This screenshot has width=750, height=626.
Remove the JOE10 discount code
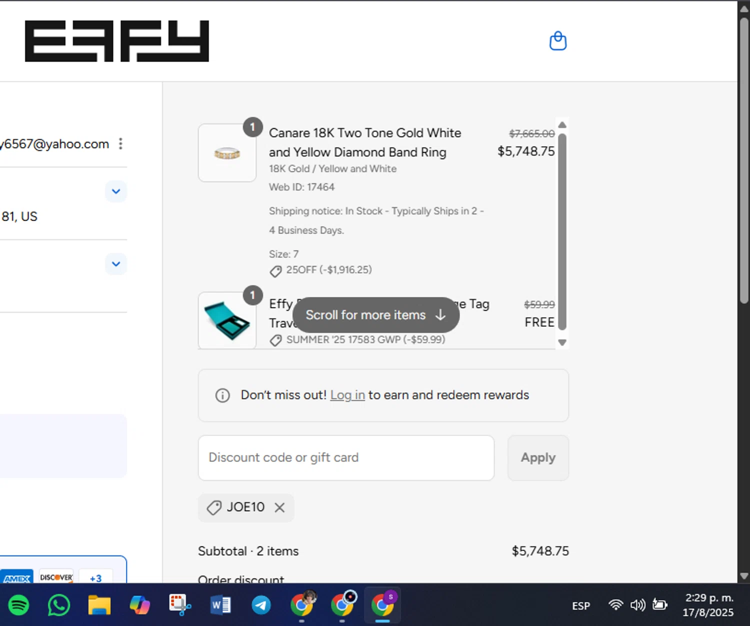[279, 507]
